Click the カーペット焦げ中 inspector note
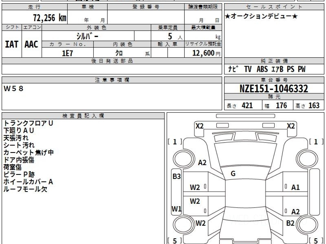Image resolution: width=326 pixels, height=244 pixels. click(x=29, y=153)
